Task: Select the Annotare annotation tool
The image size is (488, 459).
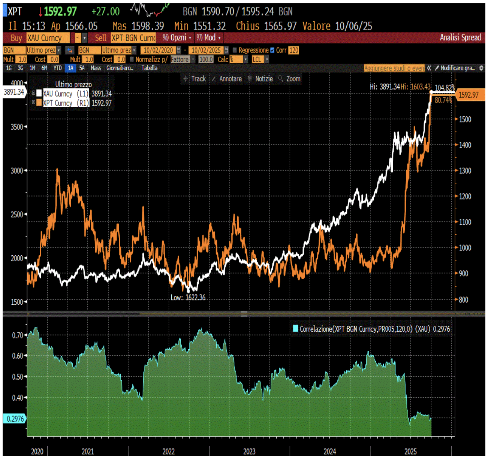Action: pyautogui.click(x=227, y=79)
